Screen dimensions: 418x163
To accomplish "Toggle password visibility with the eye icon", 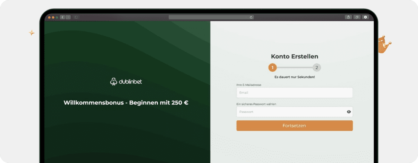I will pos(349,112).
